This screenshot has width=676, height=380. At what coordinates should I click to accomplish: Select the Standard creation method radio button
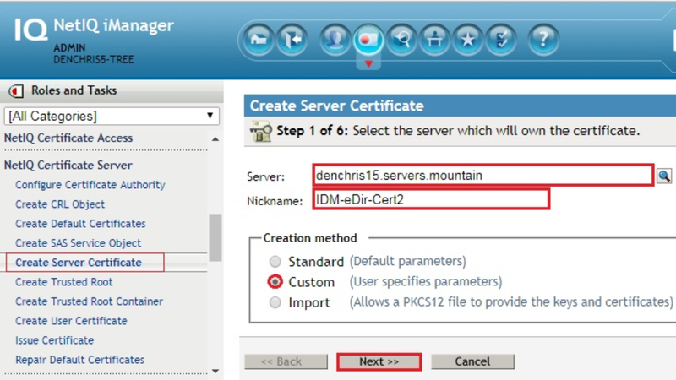[x=275, y=261]
